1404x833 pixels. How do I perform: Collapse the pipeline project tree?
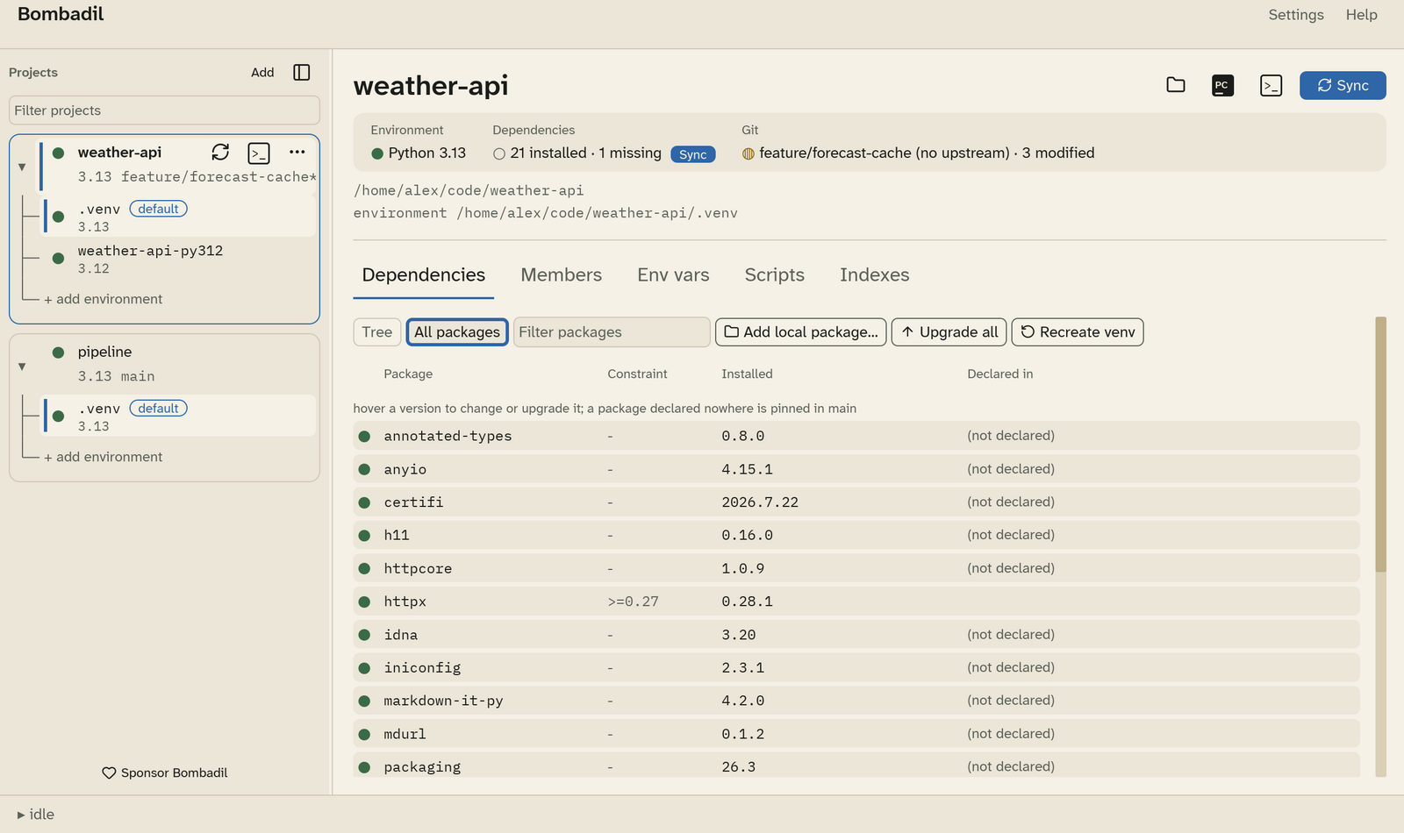[22, 367]
